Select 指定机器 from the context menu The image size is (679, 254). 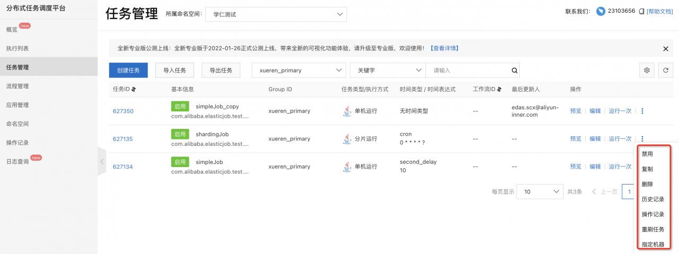653,244
